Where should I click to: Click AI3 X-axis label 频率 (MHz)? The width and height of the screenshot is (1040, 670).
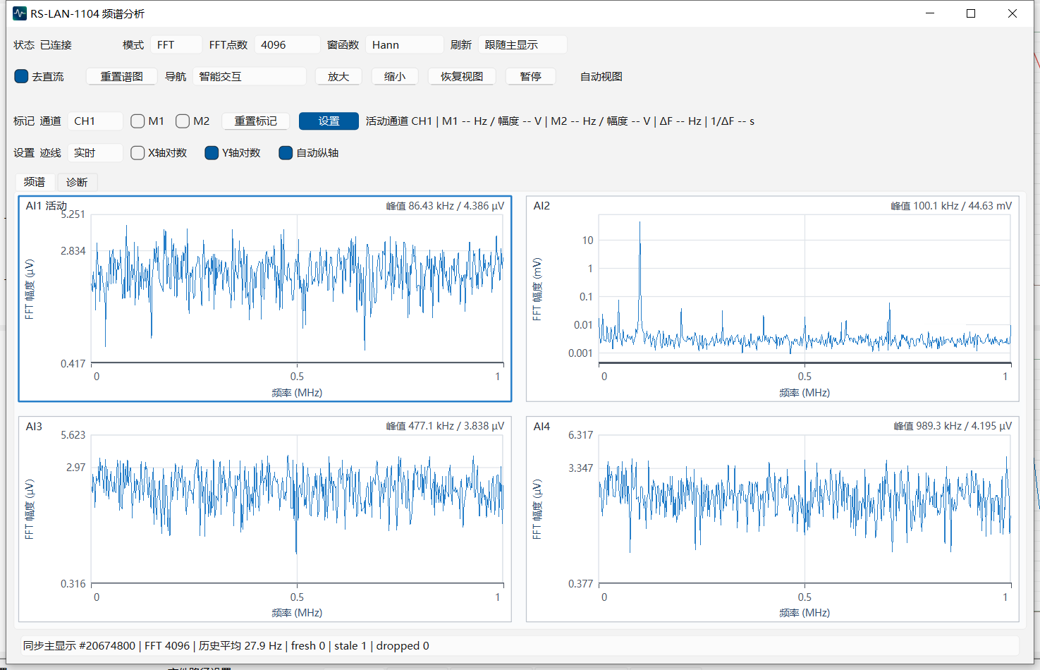pyautogui.click(x=297, y=613)
